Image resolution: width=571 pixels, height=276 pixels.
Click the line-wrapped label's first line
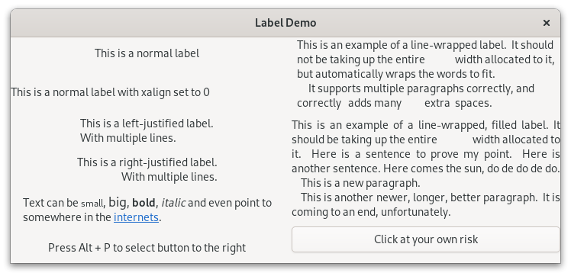point(425,45)
